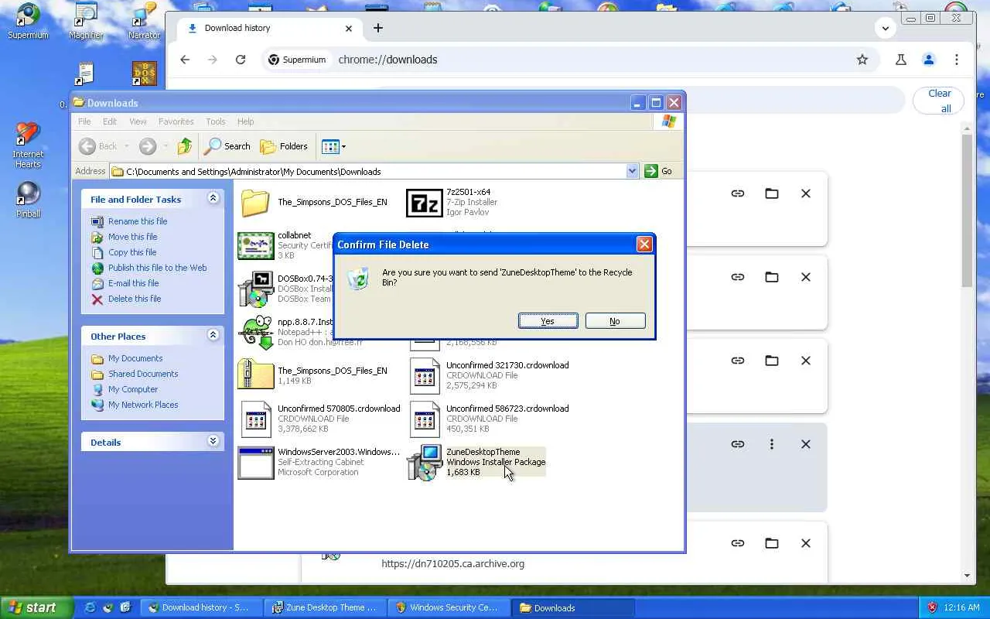Screen dimensions: 990x619
Task: Open the Supermium desktop shortcut
Action: 28,22
